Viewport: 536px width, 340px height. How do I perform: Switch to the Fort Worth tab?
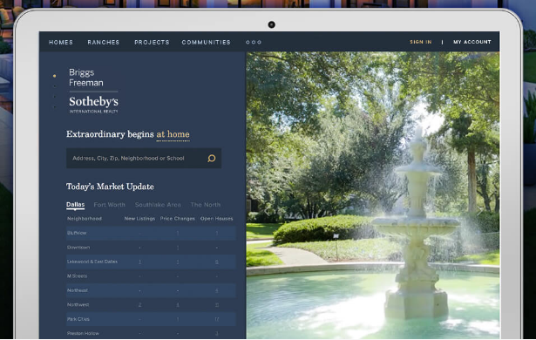pos(110,205)
